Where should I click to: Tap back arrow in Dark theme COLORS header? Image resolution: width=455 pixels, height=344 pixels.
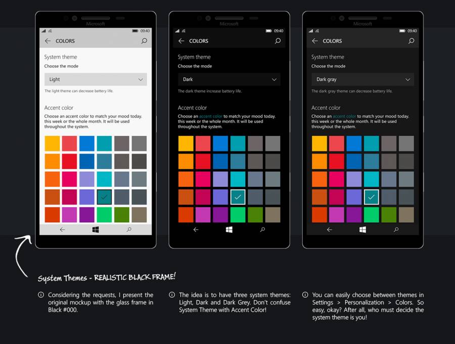181,41
